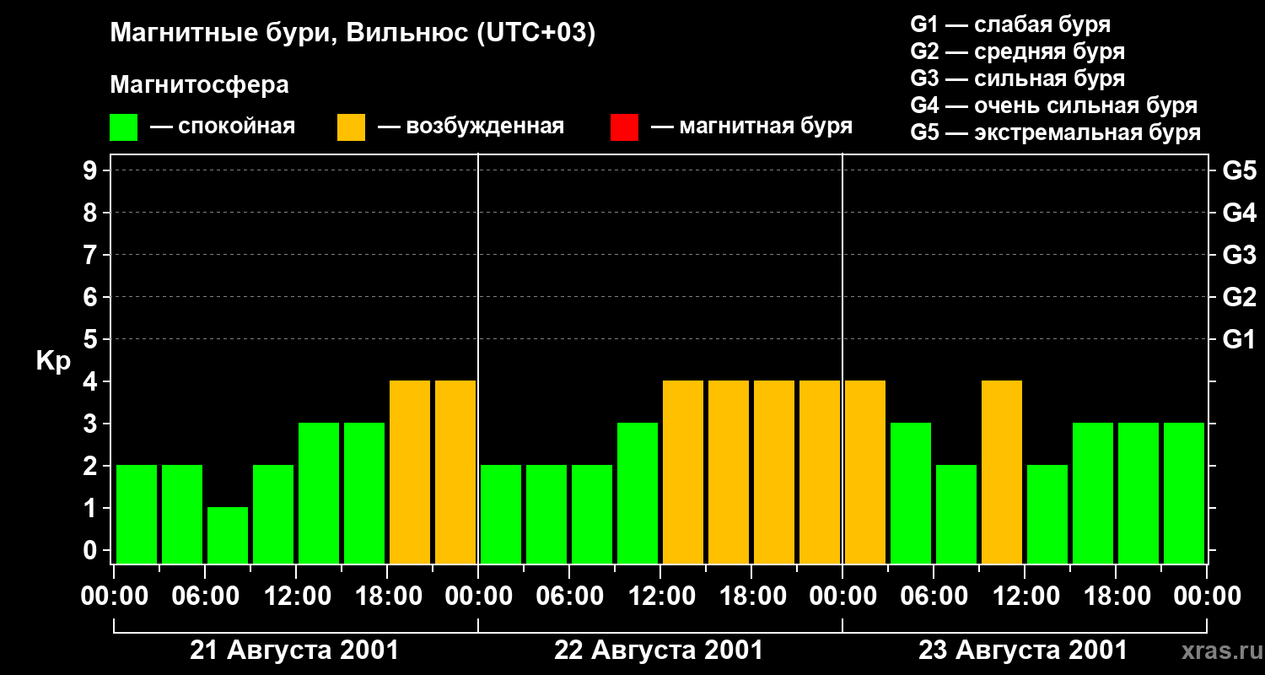Click the 'G2 — средняя буря' legend line

click(x=1017, y=51)
